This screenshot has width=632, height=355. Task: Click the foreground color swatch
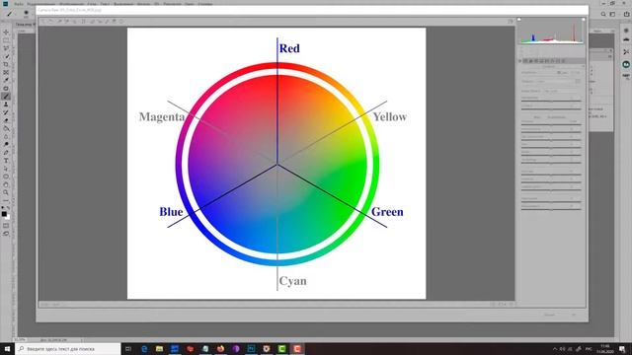tap(4, 214)
